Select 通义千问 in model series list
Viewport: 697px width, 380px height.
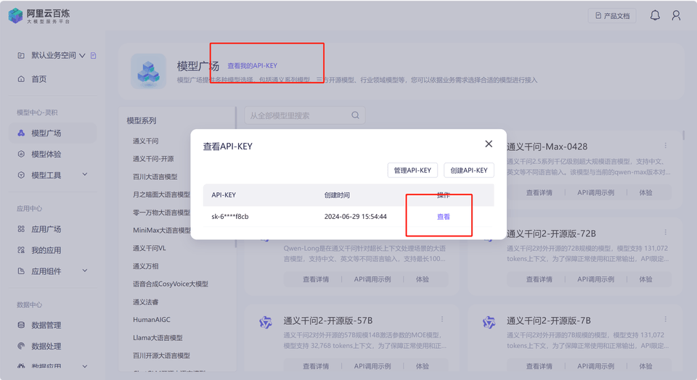point(145,141)
